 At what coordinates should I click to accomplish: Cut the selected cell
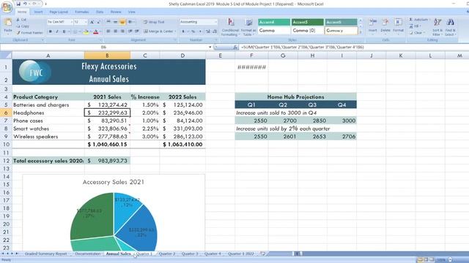coord(21,20)
